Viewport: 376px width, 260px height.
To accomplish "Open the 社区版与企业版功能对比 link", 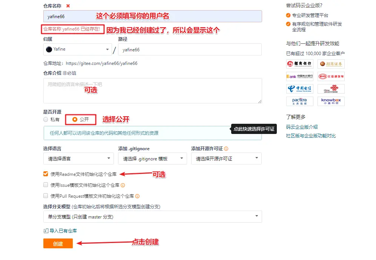I will point(311,136).
